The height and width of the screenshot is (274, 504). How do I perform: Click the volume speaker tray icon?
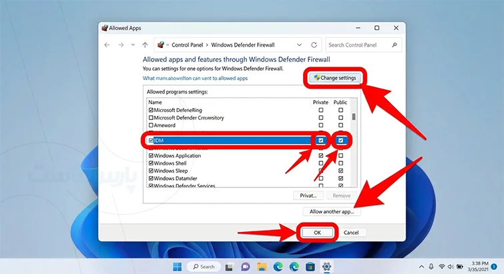(451, 267)
